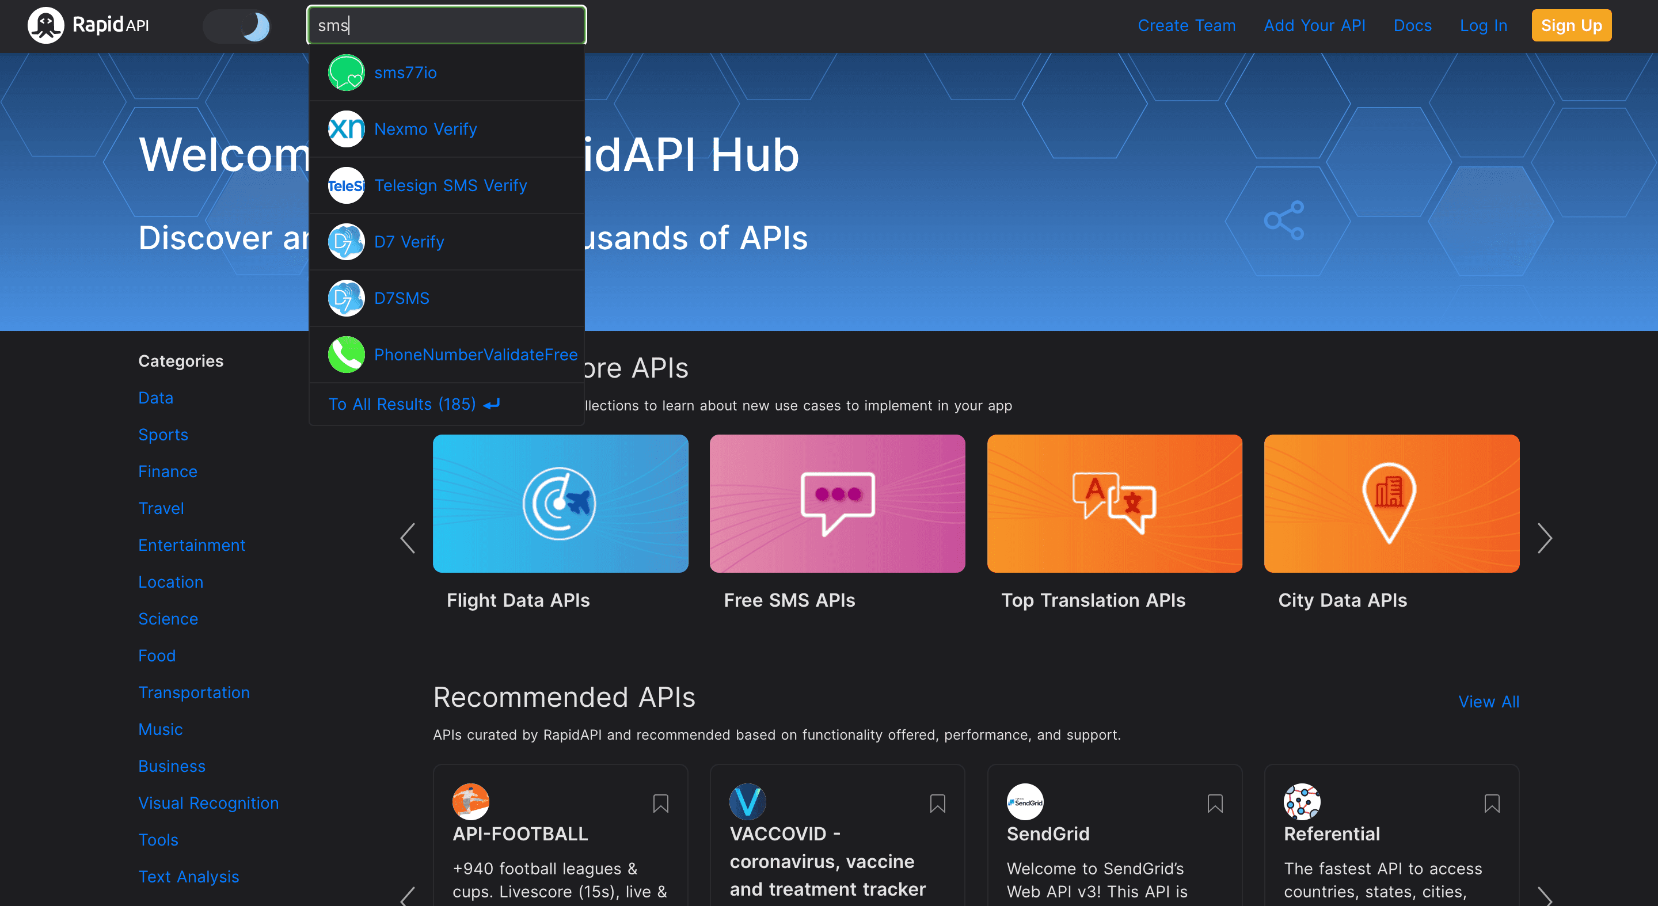Open the Text Analysis category
The width and height of the screenshot is (1658, 906).
(189, 877)
